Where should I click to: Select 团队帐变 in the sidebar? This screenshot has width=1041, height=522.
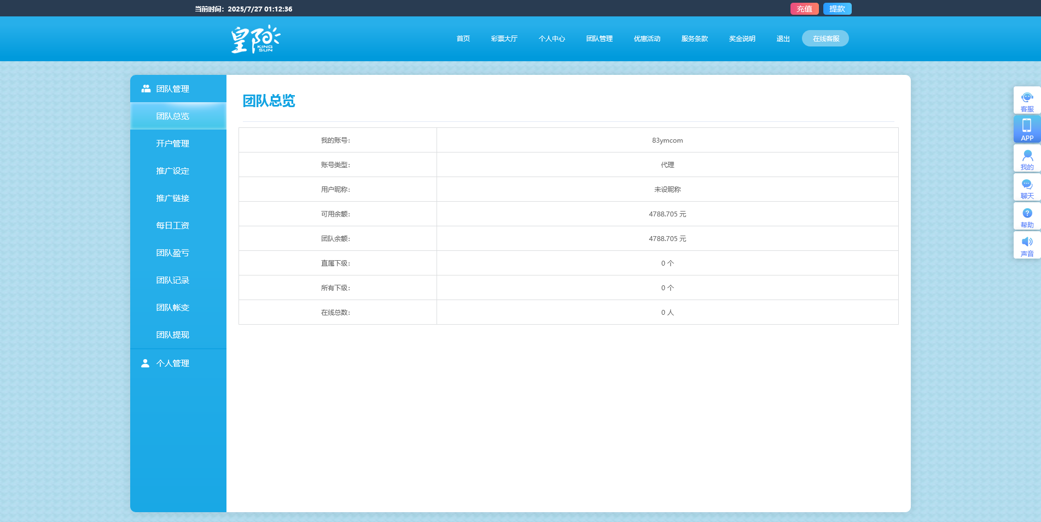(178, 307)
